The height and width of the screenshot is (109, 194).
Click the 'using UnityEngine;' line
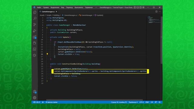[55, 18]
